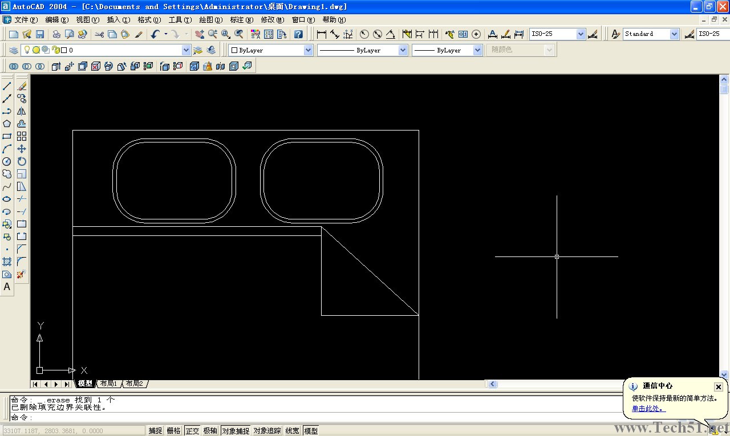Click the vertical scrollbar up arrow

[x=724, y=80]
